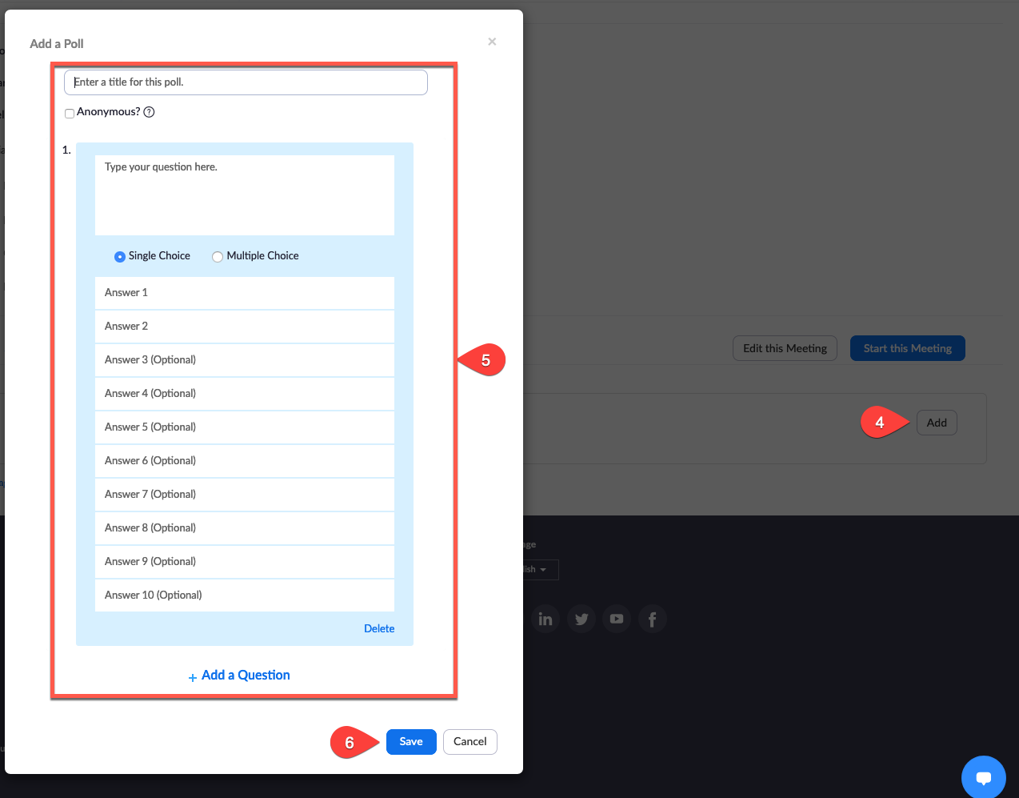
Task: Enable the Anonymous checkbox
Action: (70, 113)
